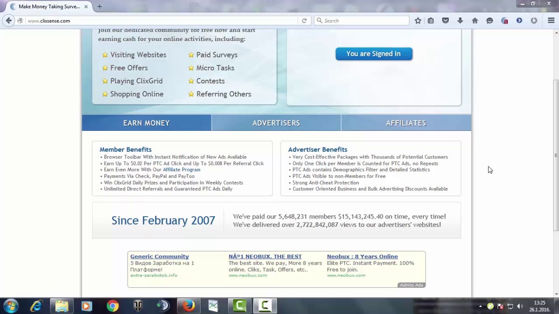Bookmark this page with the star icon

pyautogui.click(x=418, y=20)
